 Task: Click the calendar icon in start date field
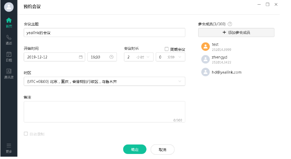[x=81, y=57]
